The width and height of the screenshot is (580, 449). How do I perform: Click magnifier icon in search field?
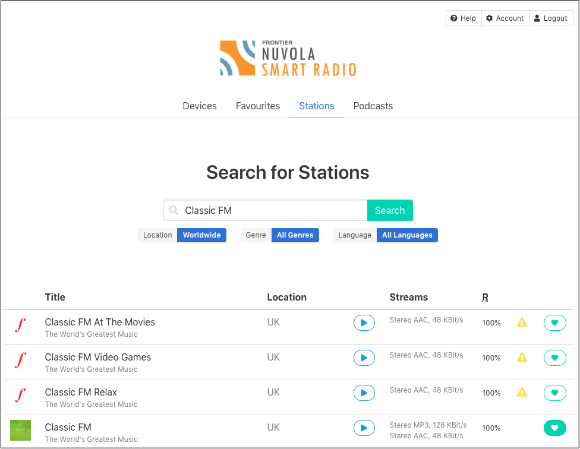174,210
